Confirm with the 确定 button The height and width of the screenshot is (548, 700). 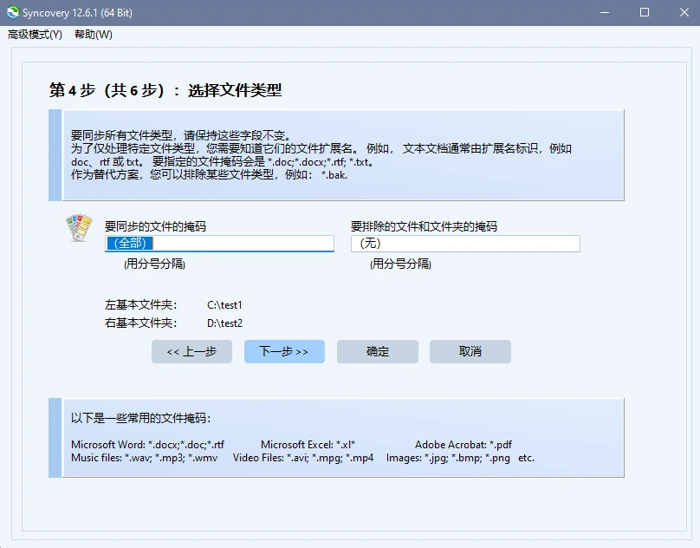click(x=377, y=351)
